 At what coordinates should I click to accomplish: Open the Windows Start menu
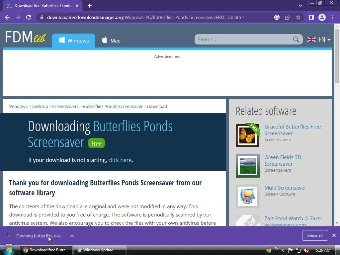tap(9, 250)
